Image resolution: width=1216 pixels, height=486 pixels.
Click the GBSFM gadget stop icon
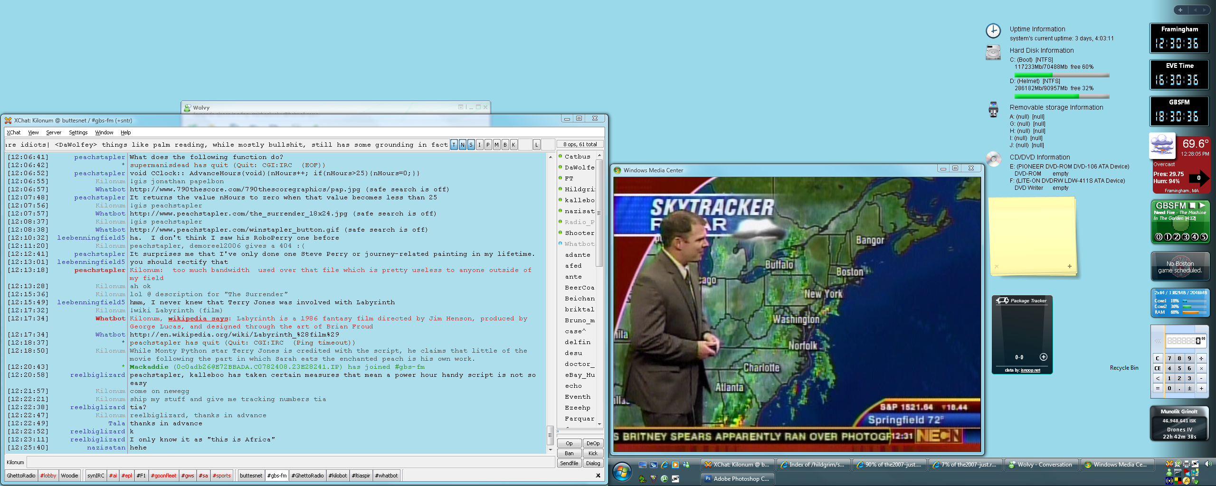pyautogui.click(x=1192, y=206)
